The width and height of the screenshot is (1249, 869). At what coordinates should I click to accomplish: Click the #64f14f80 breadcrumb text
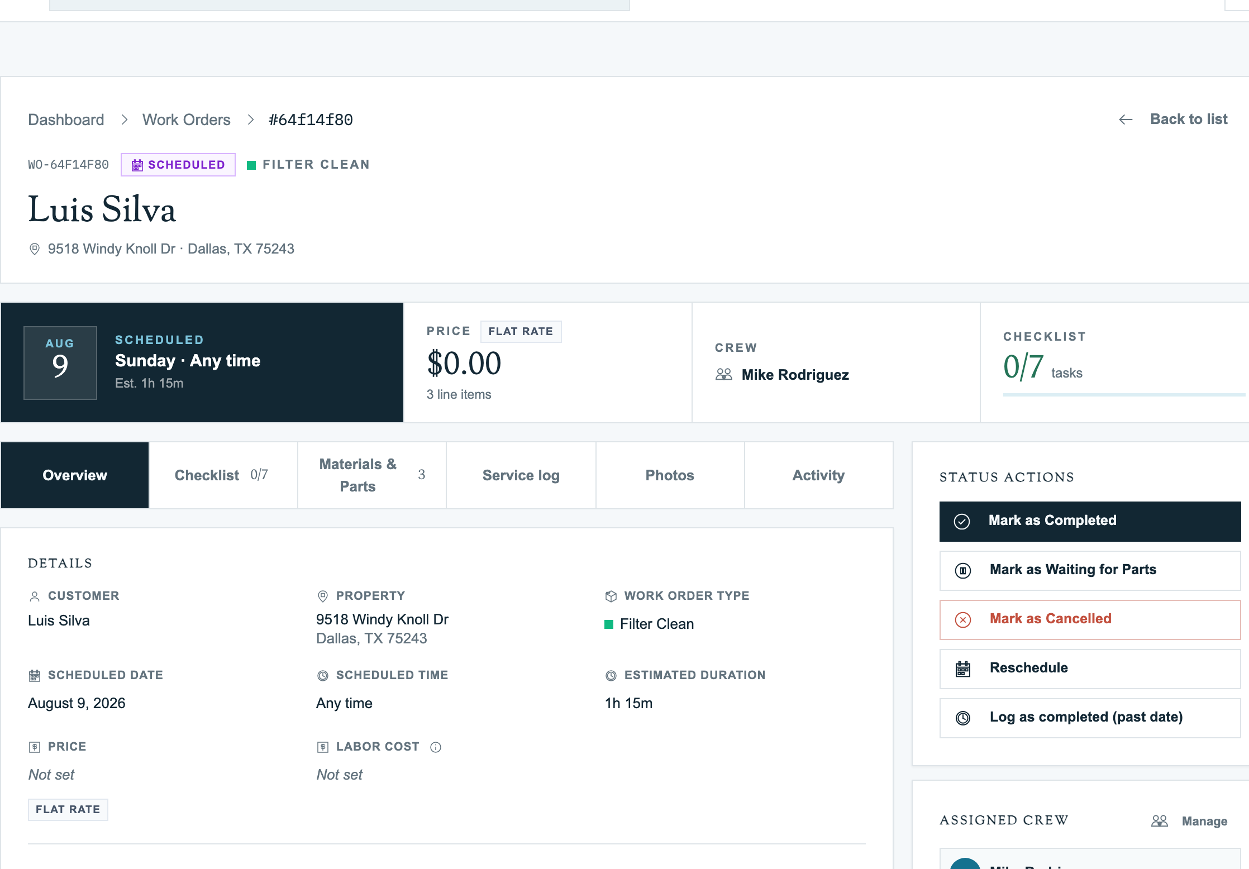311,120
